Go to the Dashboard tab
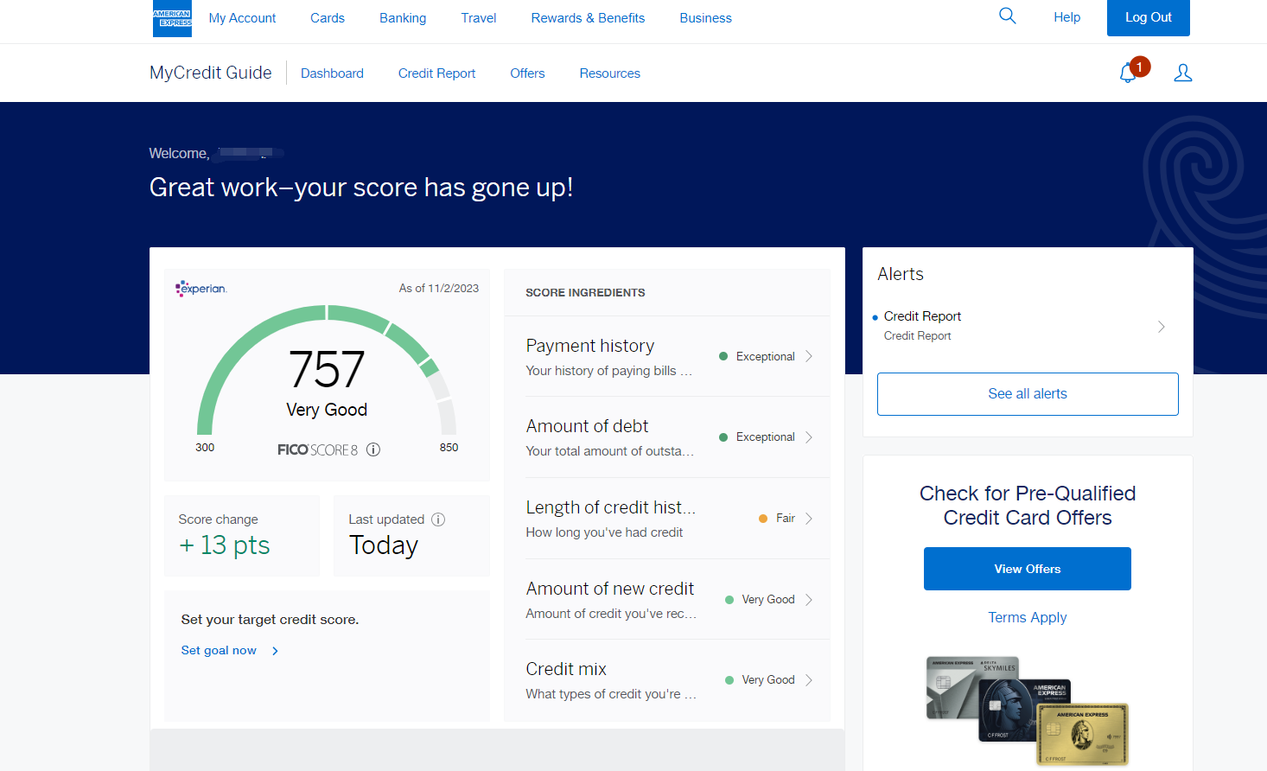 coord(332,73)
